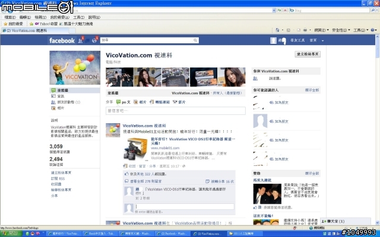
Task: Choose 相片 share option above status box
Action: (x=140, y=102)
